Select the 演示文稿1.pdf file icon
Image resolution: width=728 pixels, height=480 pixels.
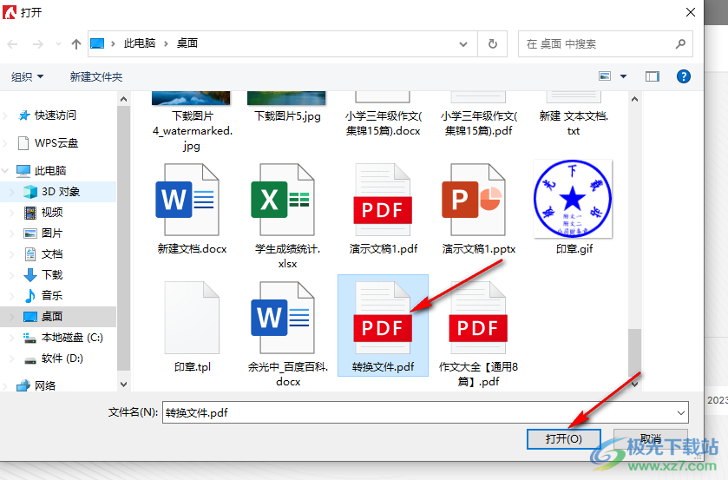(x=383, y=201)
